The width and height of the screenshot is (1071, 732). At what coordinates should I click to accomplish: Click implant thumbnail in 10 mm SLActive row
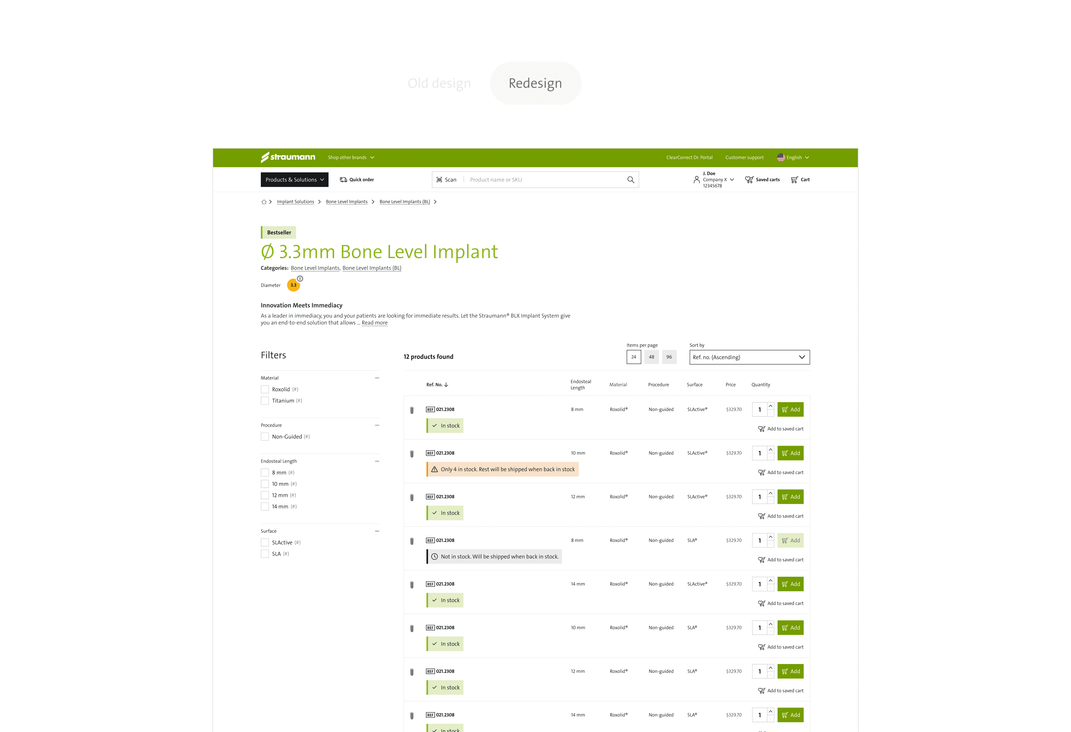(412, 454)
